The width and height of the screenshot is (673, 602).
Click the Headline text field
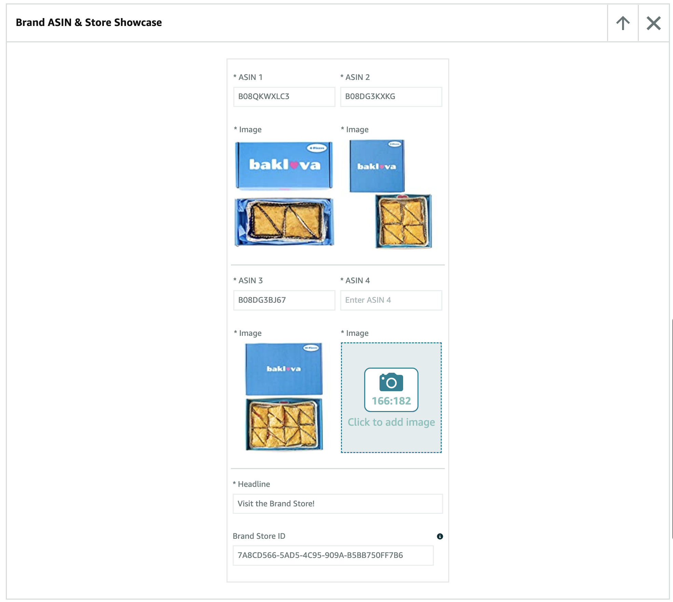point(337,504)
